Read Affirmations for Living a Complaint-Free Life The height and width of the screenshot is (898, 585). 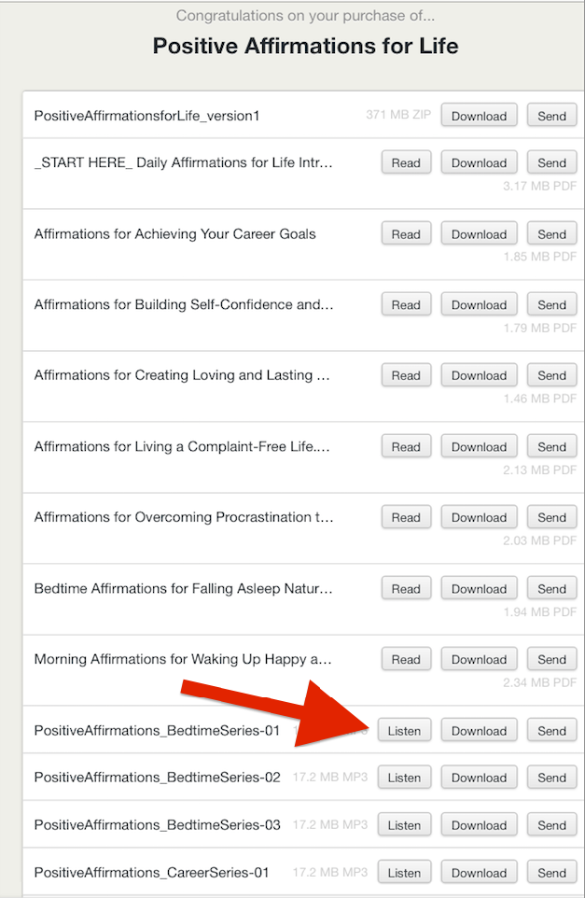click(x=406, y=447)
